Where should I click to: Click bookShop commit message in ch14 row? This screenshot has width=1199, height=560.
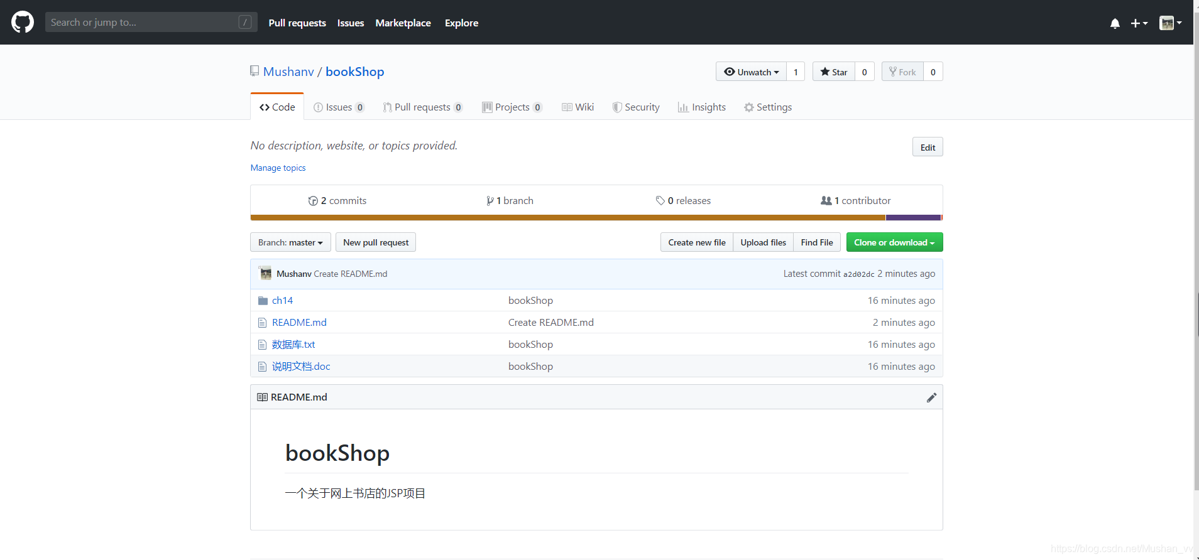click(x=531, y=301)
